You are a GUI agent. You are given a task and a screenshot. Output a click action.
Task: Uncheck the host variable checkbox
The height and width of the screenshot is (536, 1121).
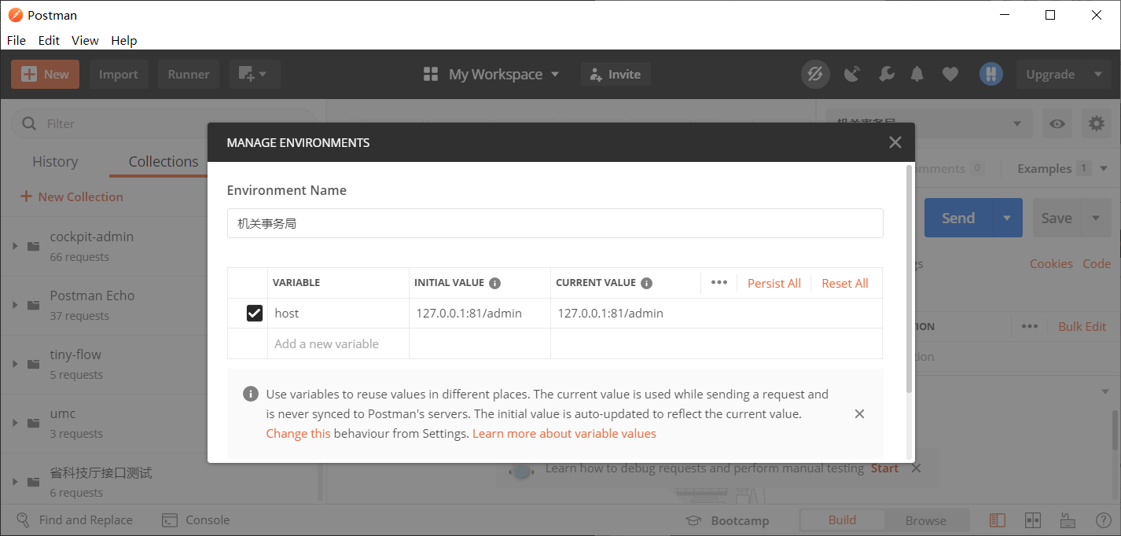tap(255, 314)
